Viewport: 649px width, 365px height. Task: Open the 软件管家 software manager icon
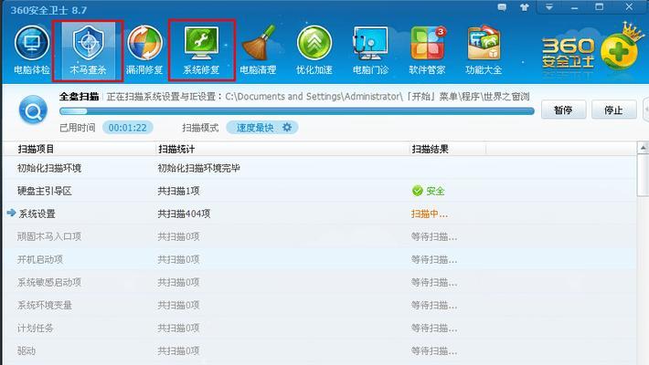click(427, 50)
